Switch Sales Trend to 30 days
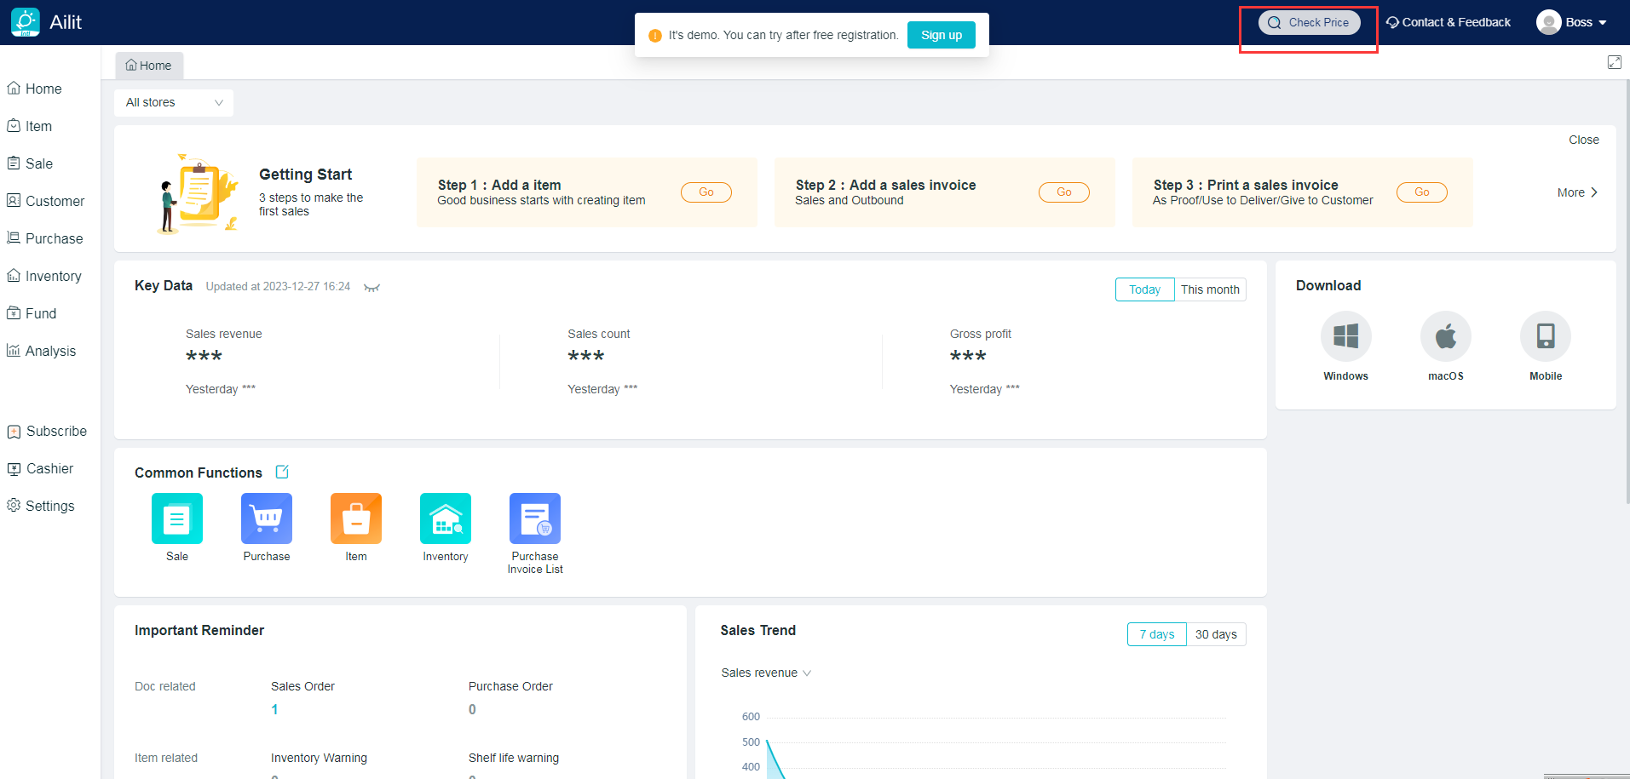 pos(1215,634)
